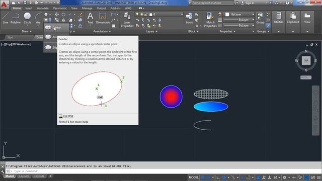Expand the Layers panel dropdown
The height and width of the screenshot is (181, 322).
tap(152, 31)
